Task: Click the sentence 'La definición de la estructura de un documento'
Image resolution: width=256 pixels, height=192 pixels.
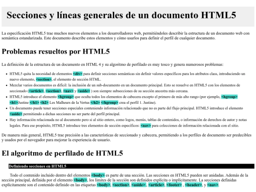Action: pyautogui.click(x=112, y=64)
